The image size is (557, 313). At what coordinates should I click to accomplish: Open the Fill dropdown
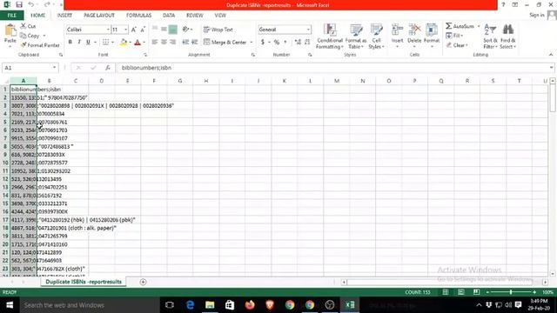point(454,36)
